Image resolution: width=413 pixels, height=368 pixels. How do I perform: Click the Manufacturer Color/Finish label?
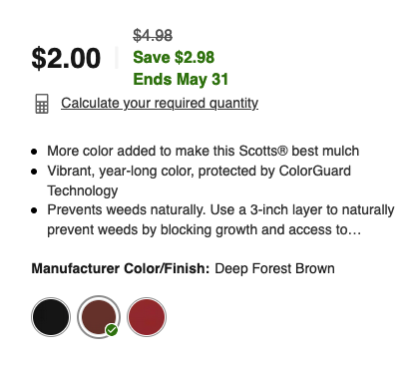coord(121,268)
